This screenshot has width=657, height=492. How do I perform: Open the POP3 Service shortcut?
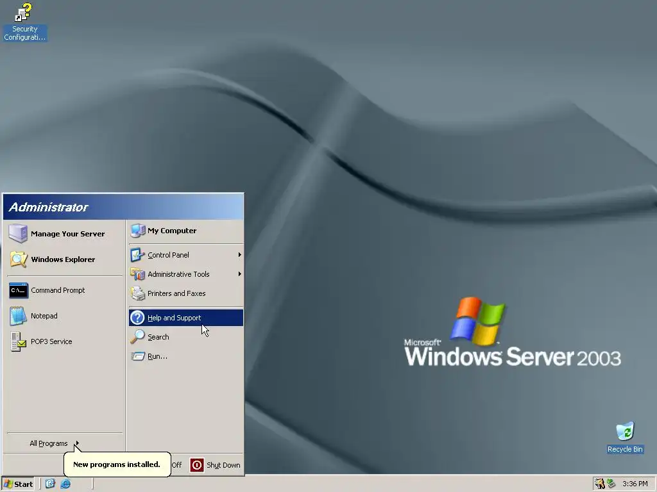[x=65, y=341]
